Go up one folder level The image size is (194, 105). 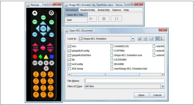pyautogui.click(x=140, y=39)
